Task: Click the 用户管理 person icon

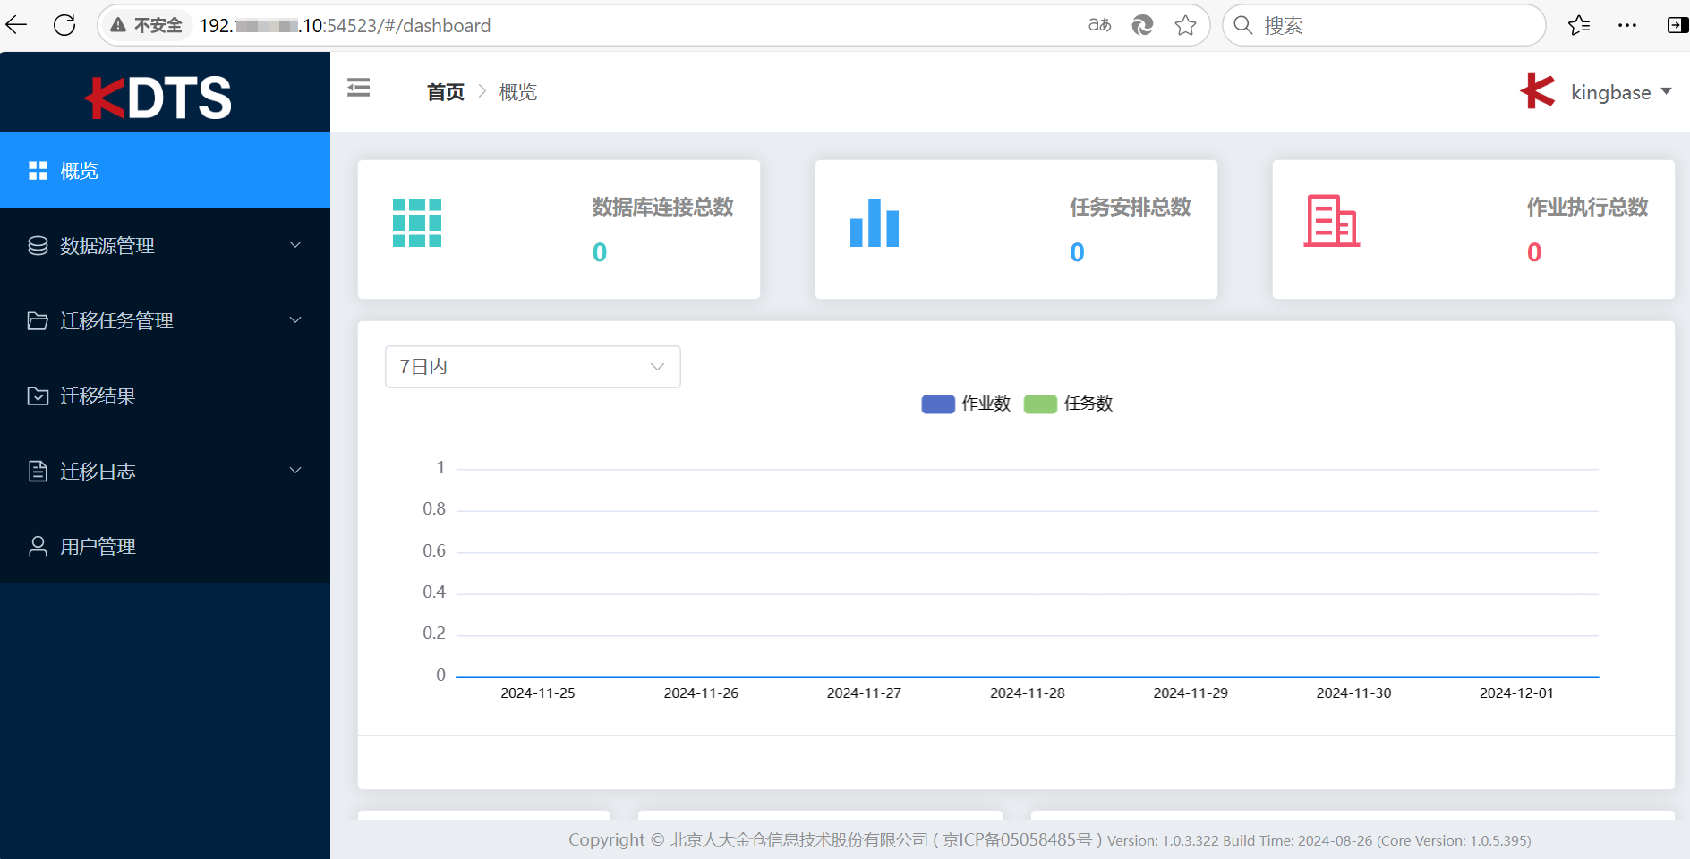Action: click(38, 547)
